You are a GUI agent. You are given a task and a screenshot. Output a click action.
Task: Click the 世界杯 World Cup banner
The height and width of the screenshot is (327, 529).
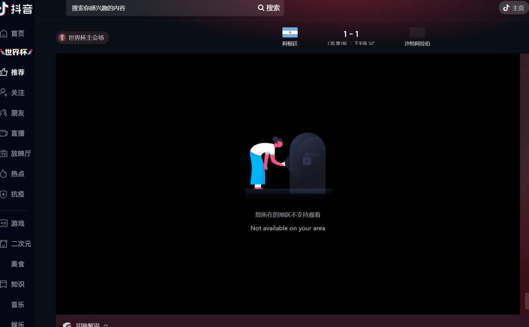point(16,52)
